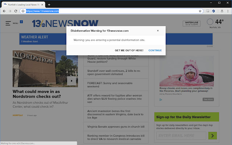View site information icon in address bar
The image size is (232, 145).
(x=23, y=11)
